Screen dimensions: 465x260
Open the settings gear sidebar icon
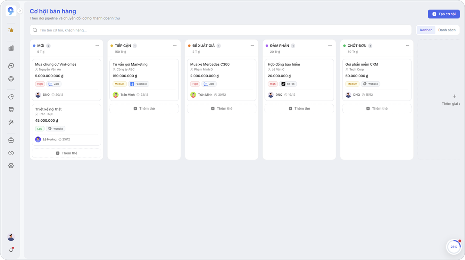point(11,166)
